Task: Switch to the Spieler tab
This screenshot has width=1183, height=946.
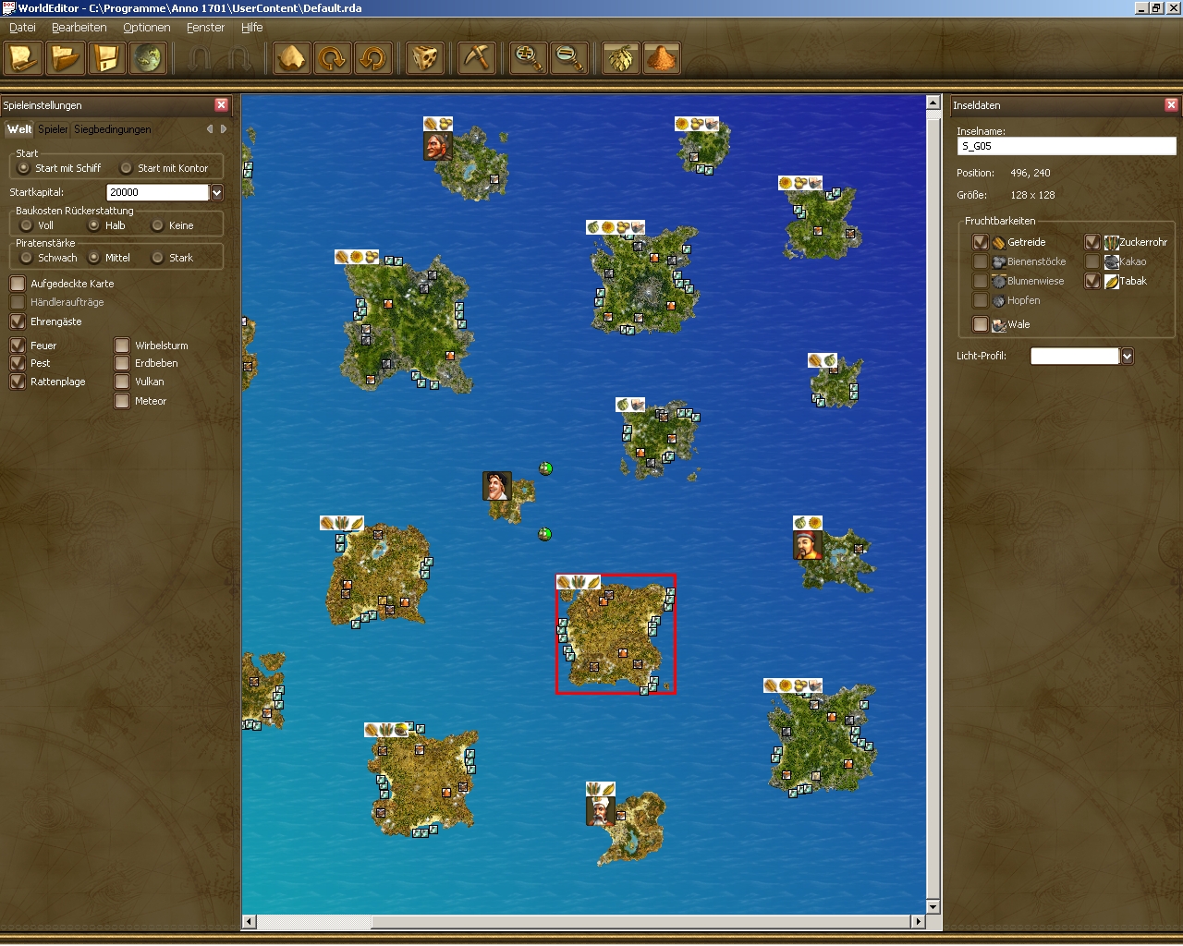Action: pos(53,129)
